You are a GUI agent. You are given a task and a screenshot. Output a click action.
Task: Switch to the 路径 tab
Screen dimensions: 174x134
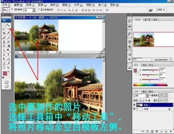coord(151,91)
